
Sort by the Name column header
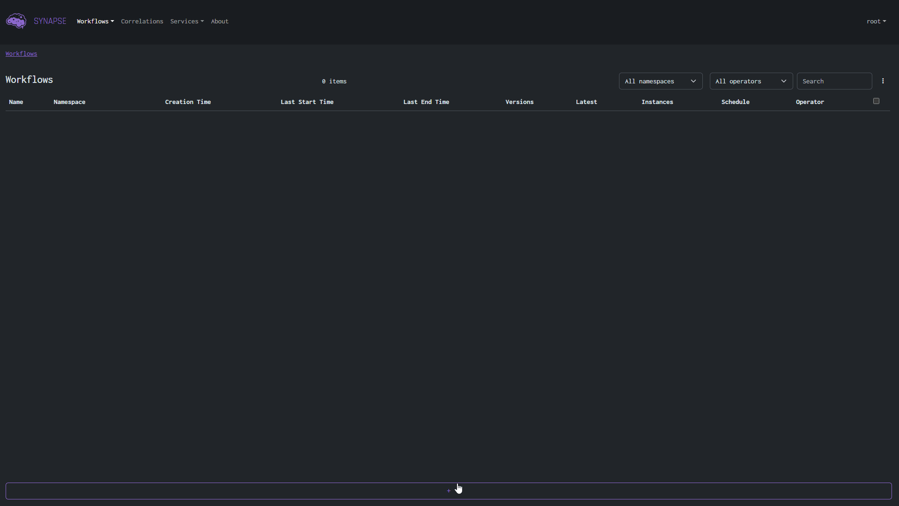(16, 102)
